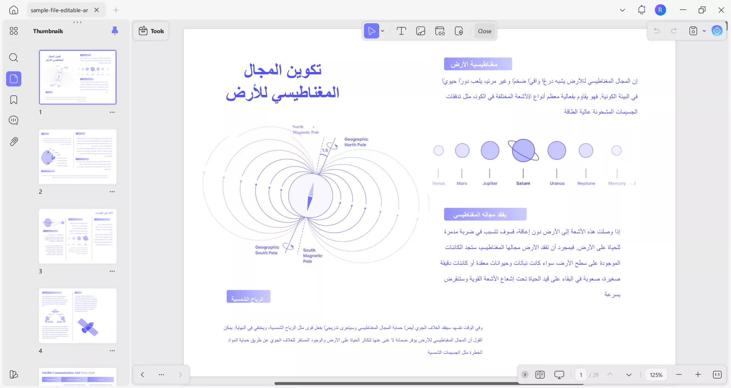731x388 pixels.
Task: Toggle two-page reading layout icon
Action: [540, 375]
